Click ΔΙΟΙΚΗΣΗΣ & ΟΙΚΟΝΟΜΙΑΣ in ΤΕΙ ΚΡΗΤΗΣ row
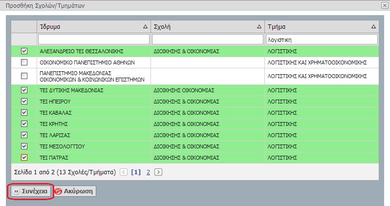Viewport: 390px width, 206px height. (208, 124)
